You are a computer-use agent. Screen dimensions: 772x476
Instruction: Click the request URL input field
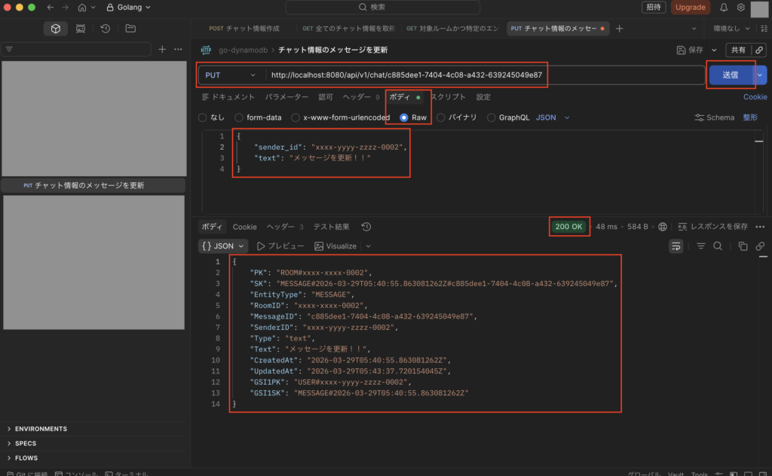coord(482,75)
